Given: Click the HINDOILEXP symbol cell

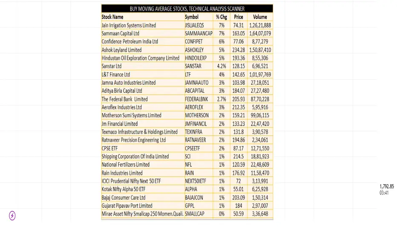Looking at the screenshot, I should [196, 58].
